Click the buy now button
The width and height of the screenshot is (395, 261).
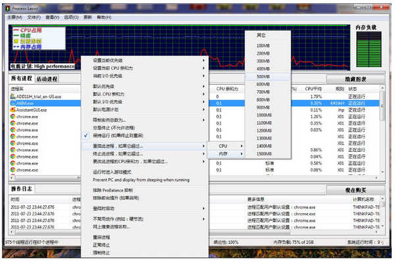pos(355,190)
